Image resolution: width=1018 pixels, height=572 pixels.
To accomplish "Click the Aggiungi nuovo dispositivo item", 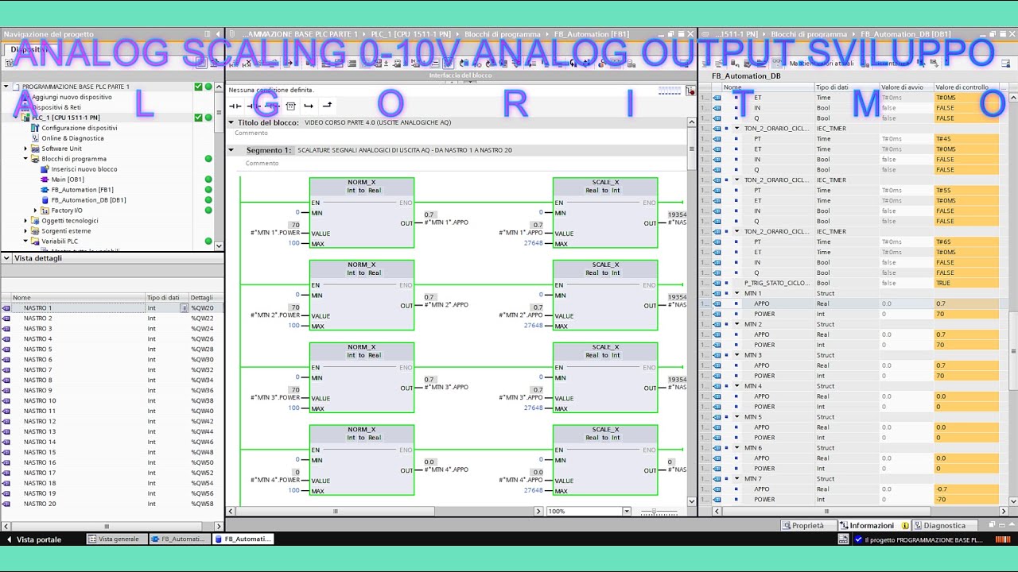I will 72,97.
